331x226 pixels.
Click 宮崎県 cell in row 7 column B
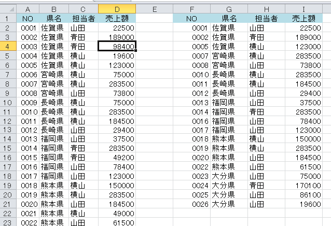(54, 75)
